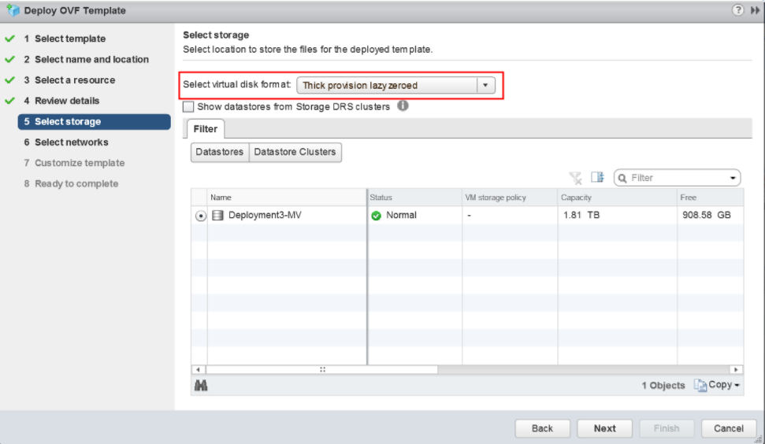The height and width of the screenshot is (444, 765).
Task: Click the Storage DRS info icon
Action: (403, 106)
